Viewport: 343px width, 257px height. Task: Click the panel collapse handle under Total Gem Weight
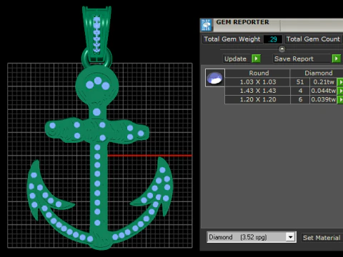pos(282,49)
